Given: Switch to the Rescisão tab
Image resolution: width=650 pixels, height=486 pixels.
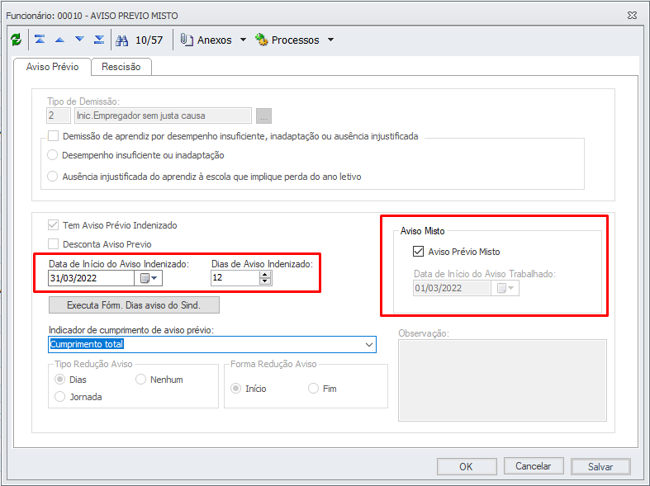Looking at the screenshot, I should [121, 67].
